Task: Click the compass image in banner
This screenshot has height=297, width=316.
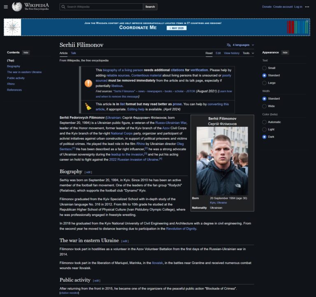Action: (12, 27)
